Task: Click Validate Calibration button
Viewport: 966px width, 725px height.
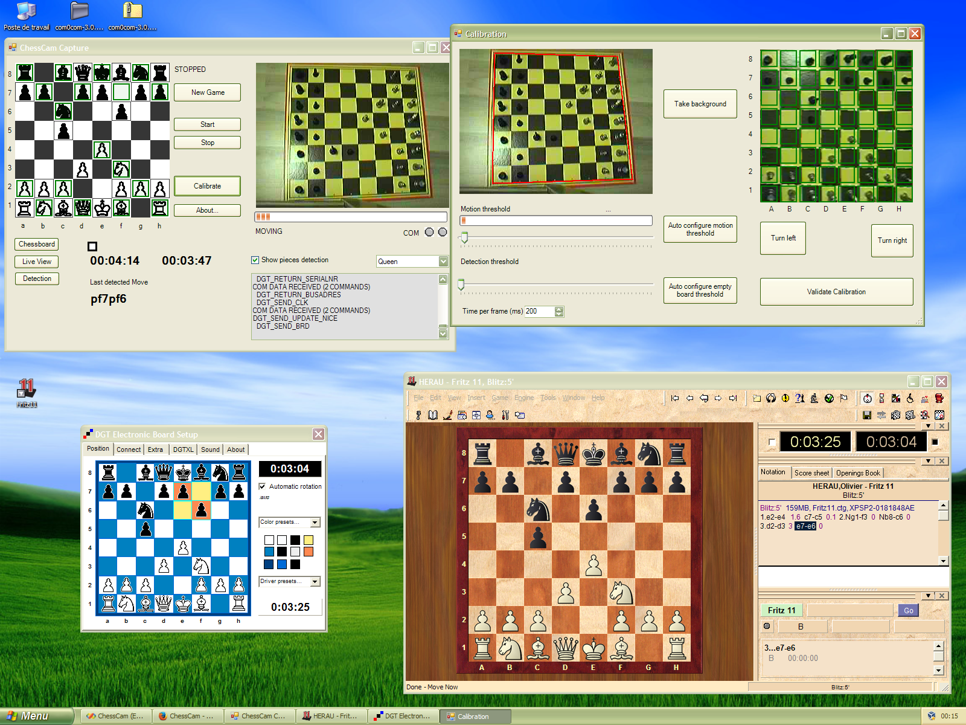Action: point(837,292)
